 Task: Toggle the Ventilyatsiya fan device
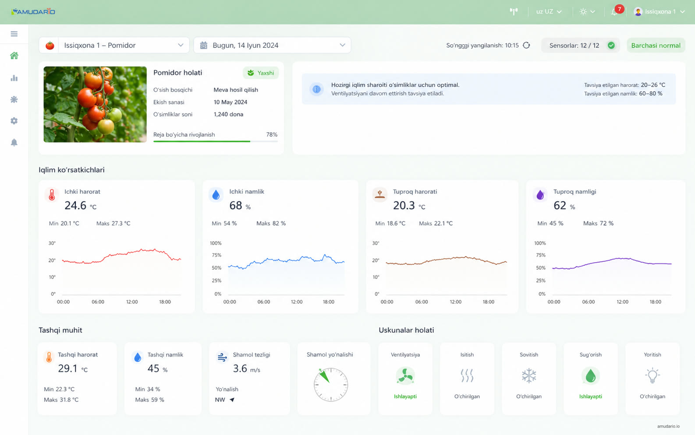pyautogui.click(x=405, y=378)
